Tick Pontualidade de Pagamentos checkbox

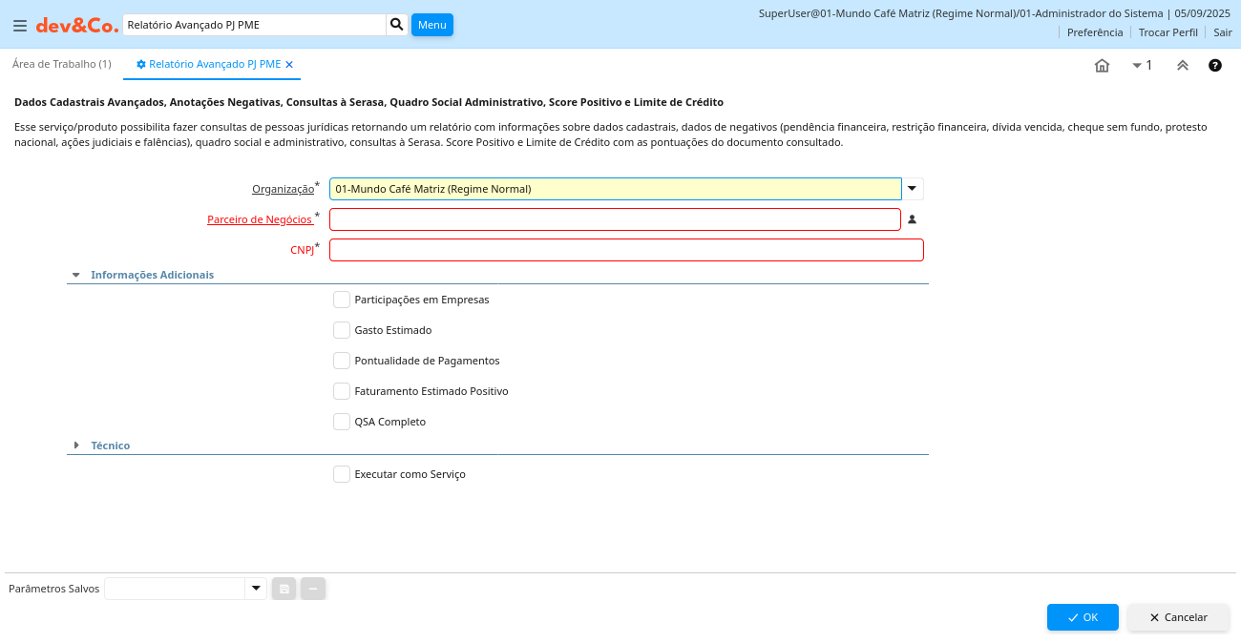click(x=342, y=361)
